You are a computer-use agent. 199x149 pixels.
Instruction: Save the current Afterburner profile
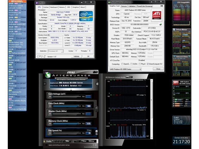coord(67,141)
